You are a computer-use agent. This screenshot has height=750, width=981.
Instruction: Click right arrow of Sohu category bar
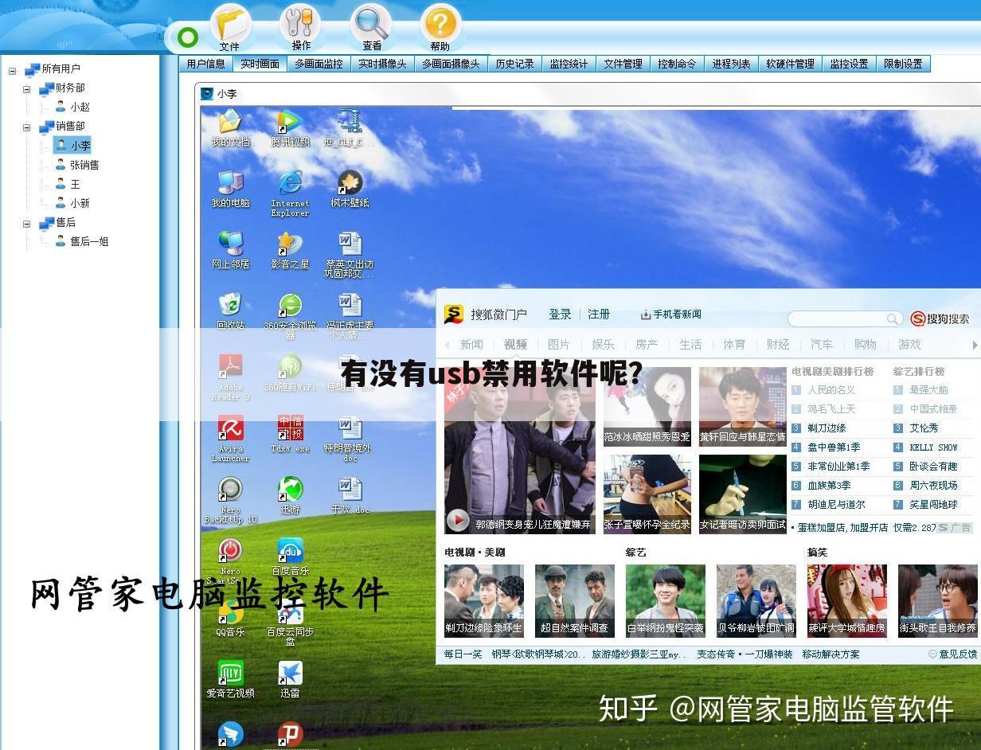coord(975,345)
